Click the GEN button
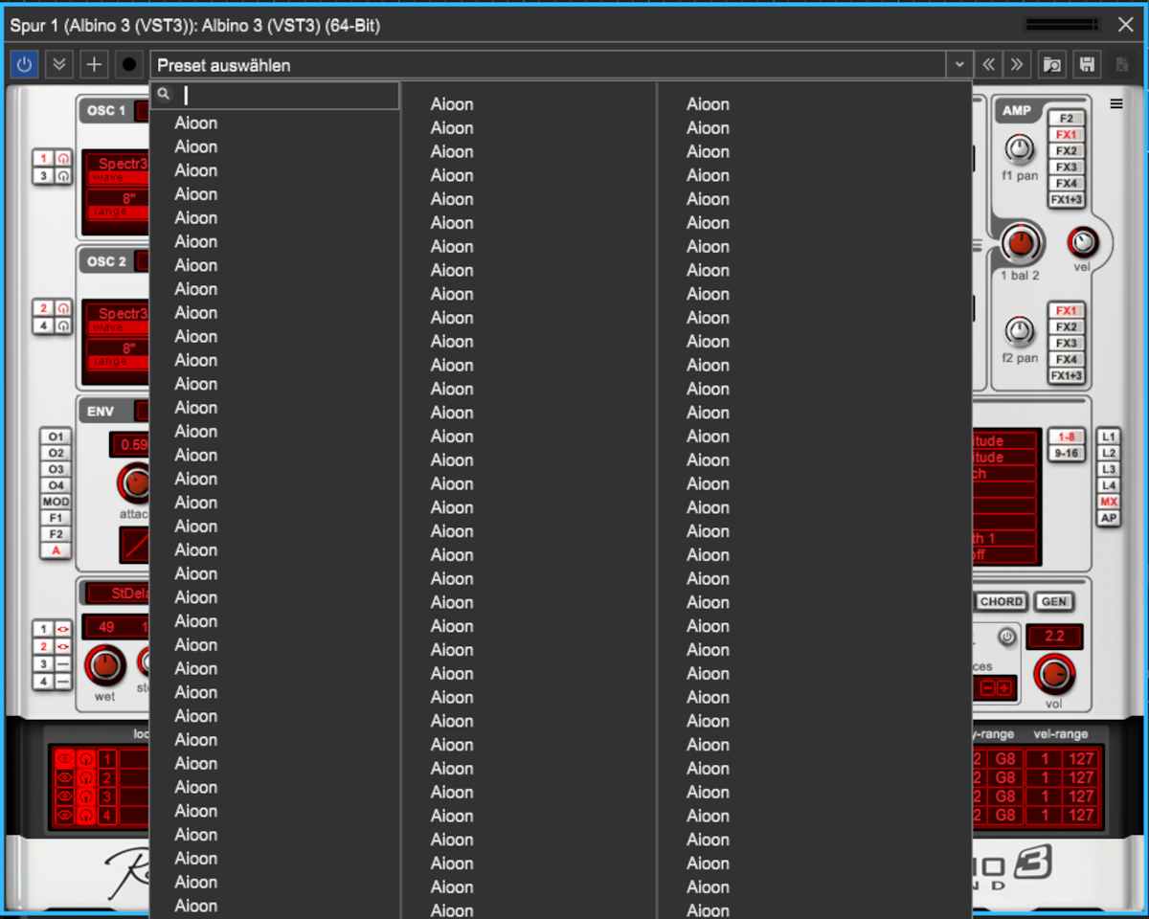The height and width of the screenshot is (919, 1149). click(1053, 602)
